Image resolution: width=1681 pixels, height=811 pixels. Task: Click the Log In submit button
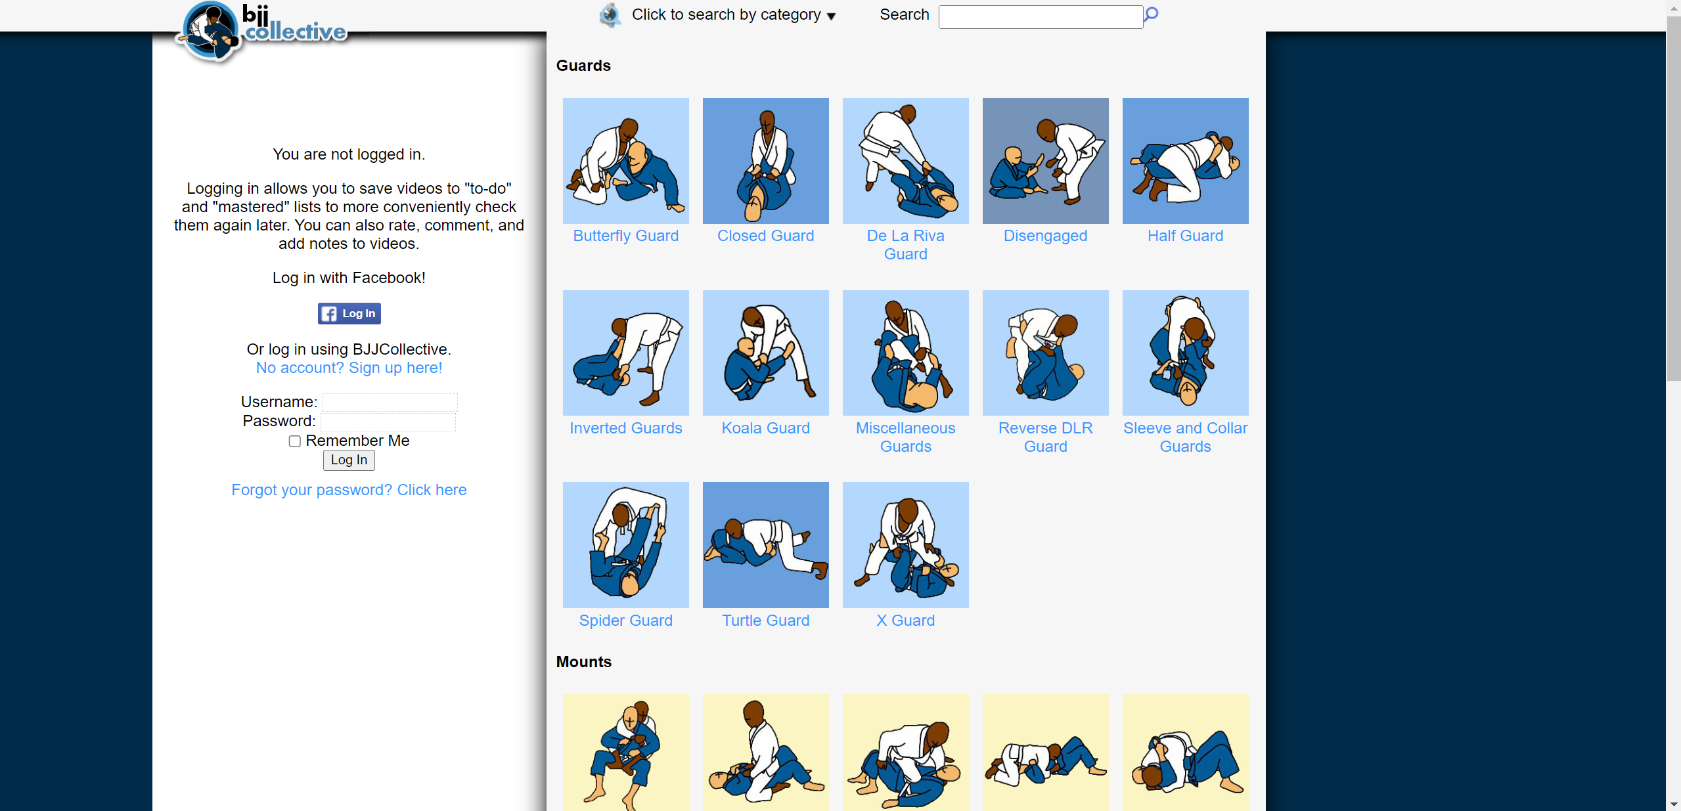pos(349,460)
